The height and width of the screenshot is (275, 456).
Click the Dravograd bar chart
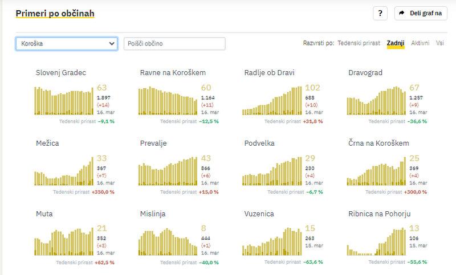click(376, 101)
